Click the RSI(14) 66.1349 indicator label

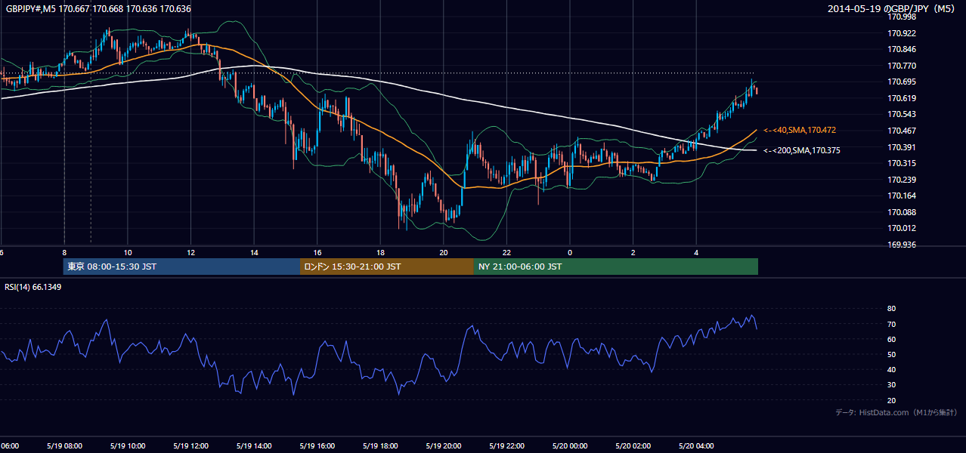(33, 287)
